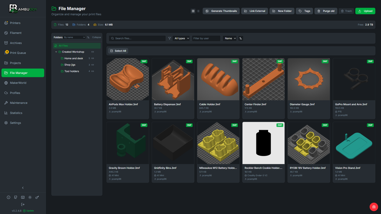Click the red bug report button

(374, 207)
